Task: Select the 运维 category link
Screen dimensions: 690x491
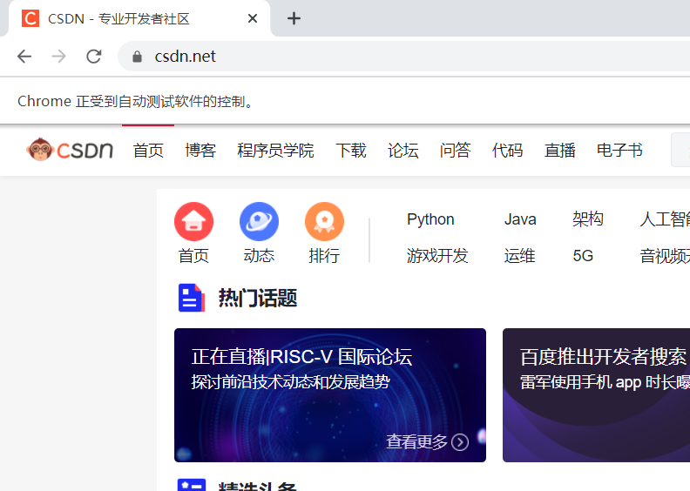Action: click(x=520, y=256)
